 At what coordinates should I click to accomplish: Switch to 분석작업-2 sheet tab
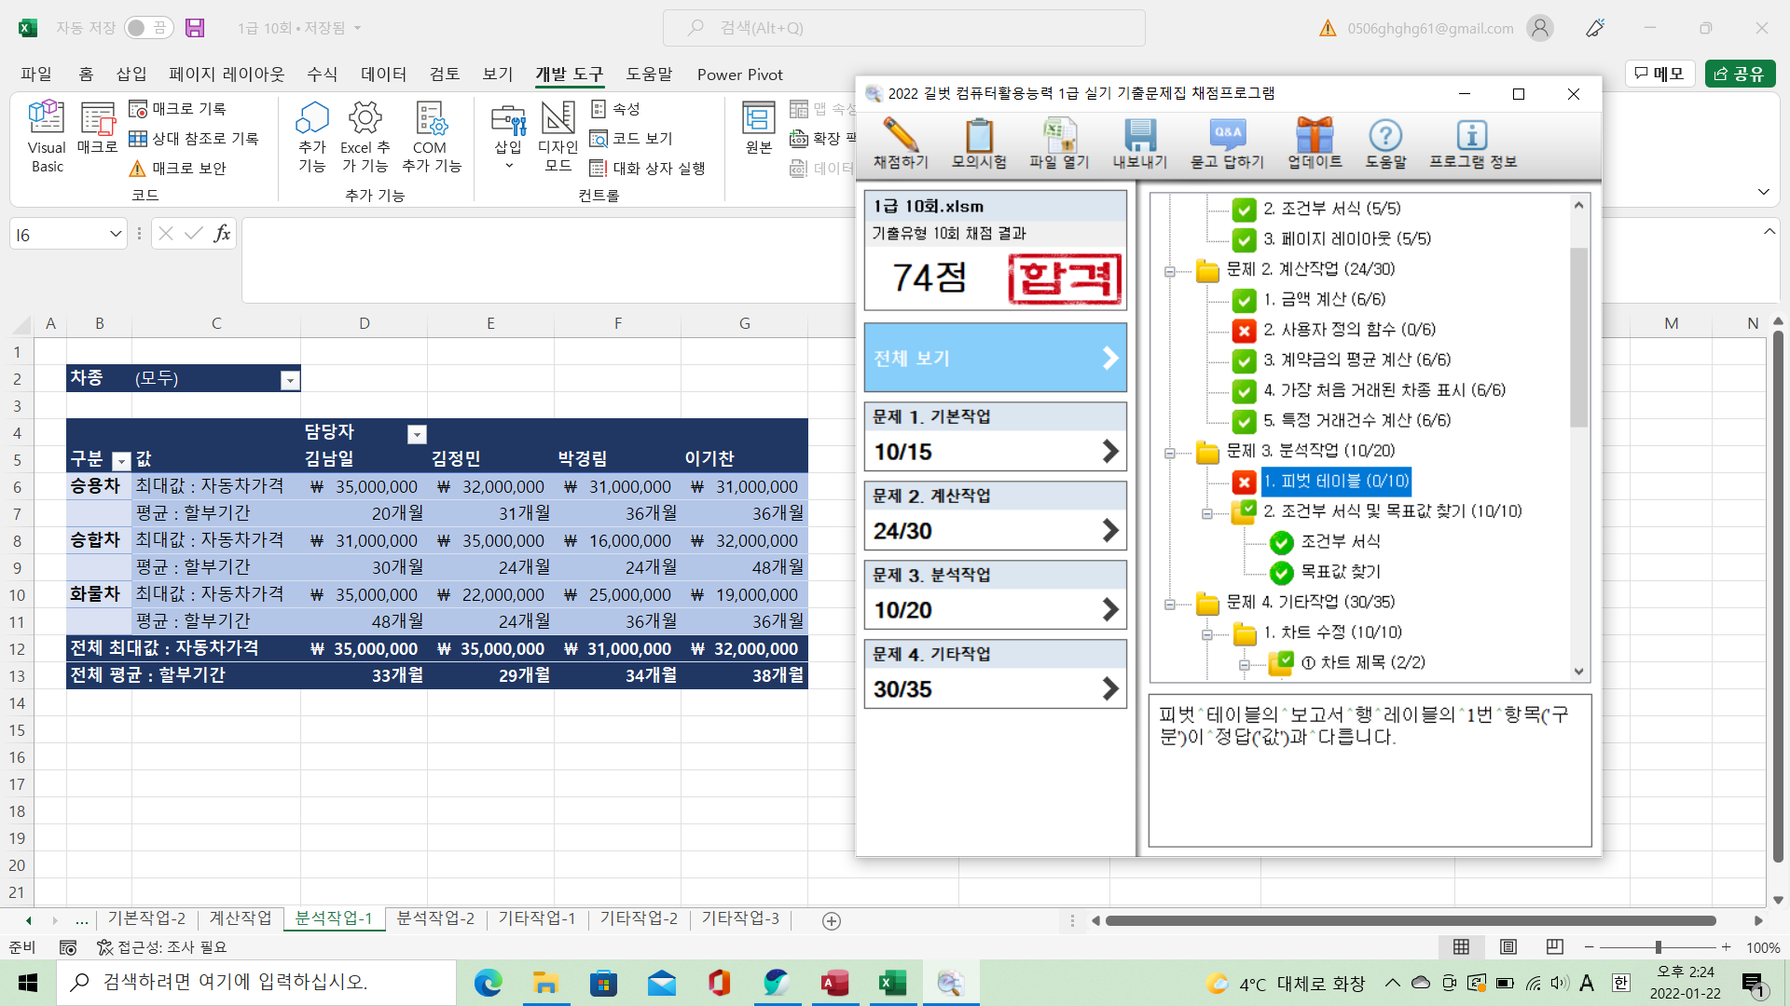[x=435, y=918]
